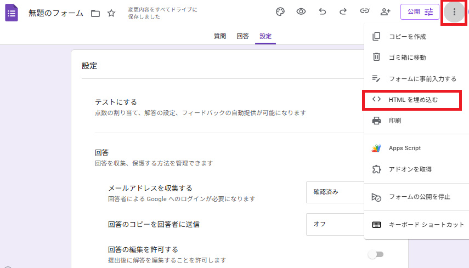Click the move to folder icon
The image size is (469, 268).
(95, 13)
